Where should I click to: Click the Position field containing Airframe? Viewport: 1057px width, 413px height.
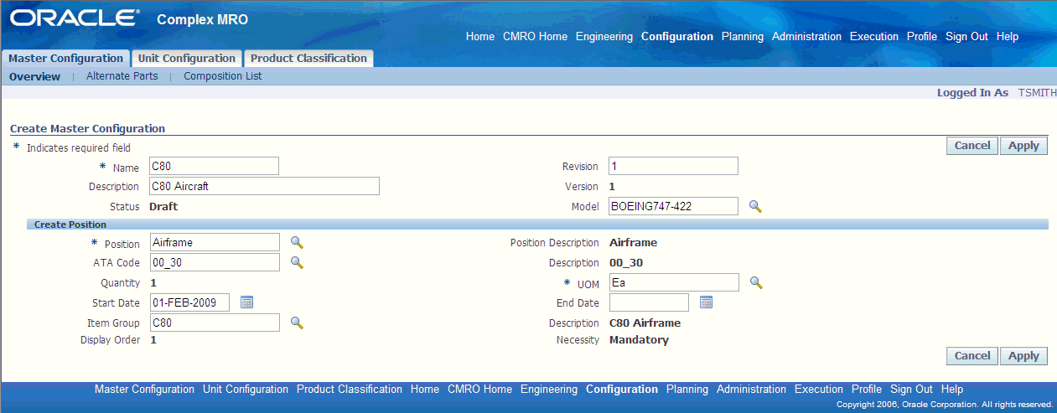point(214,242)
